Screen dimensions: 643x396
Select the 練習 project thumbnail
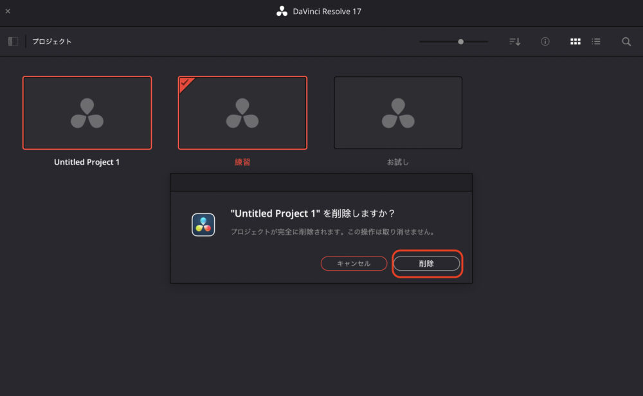pos(242,113)
